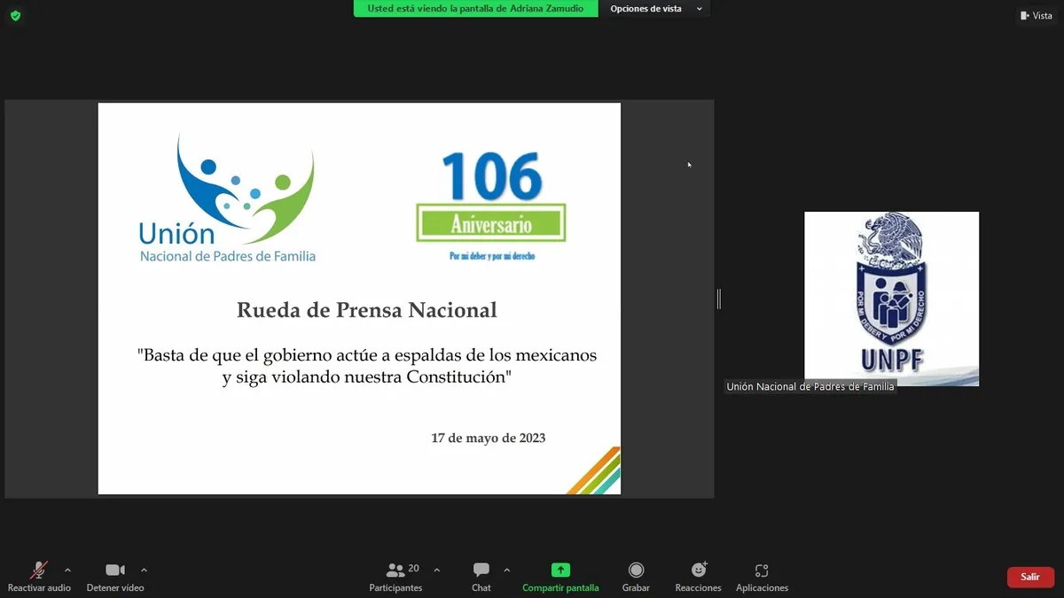Click the green Compartir pantalla icon
Image resolution: width=1064 pixels, height=598 pixels.
560,570
